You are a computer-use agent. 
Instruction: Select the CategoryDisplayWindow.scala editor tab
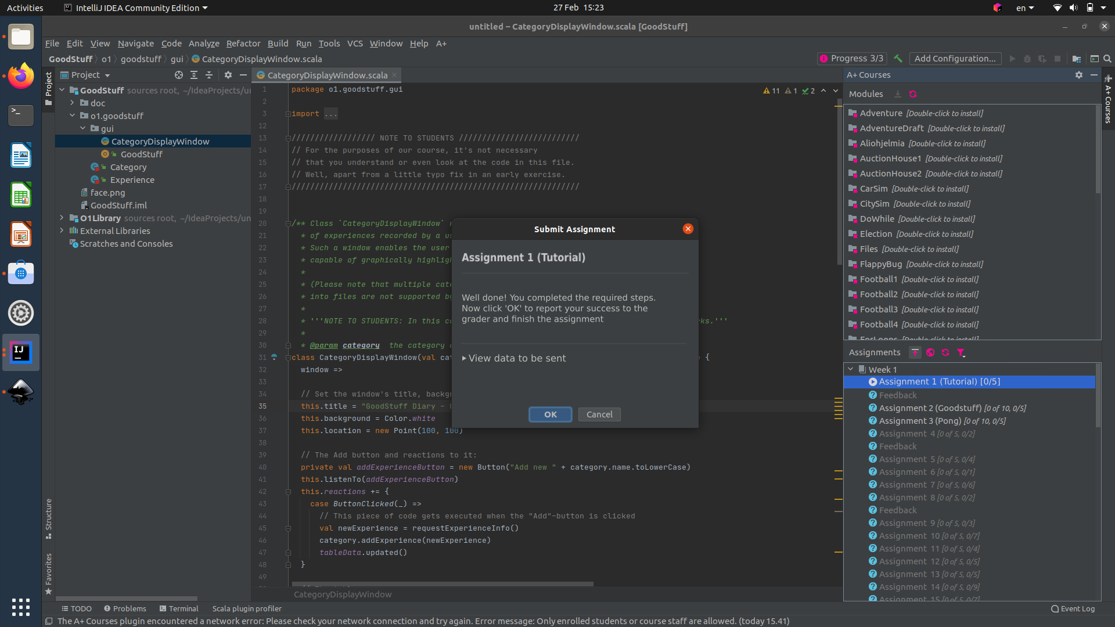[x=325, y=75]
